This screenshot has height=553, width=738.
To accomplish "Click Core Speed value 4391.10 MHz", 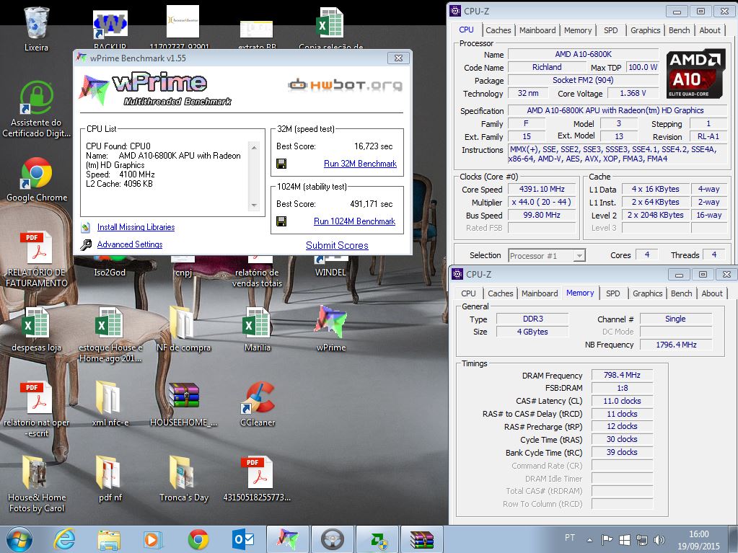I will [542, 189].
